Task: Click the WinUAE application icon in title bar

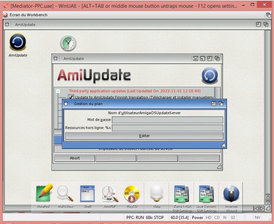Action: [x=6, y=6]
